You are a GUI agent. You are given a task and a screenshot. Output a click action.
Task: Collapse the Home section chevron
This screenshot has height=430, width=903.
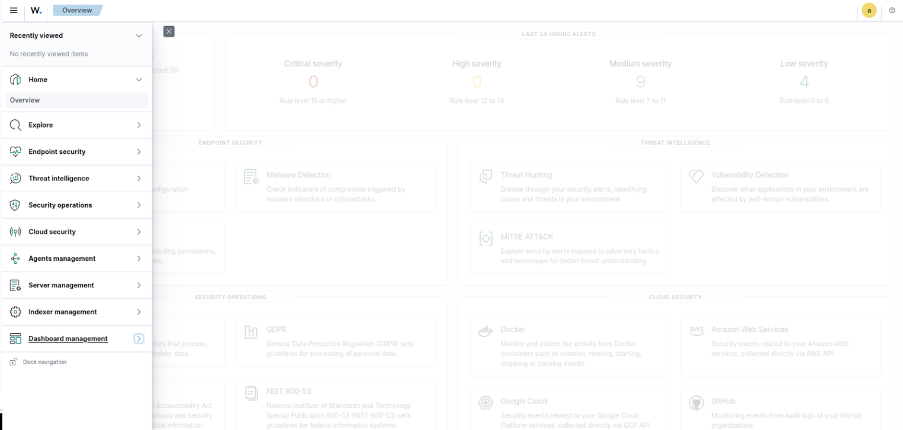pos(139,80)
